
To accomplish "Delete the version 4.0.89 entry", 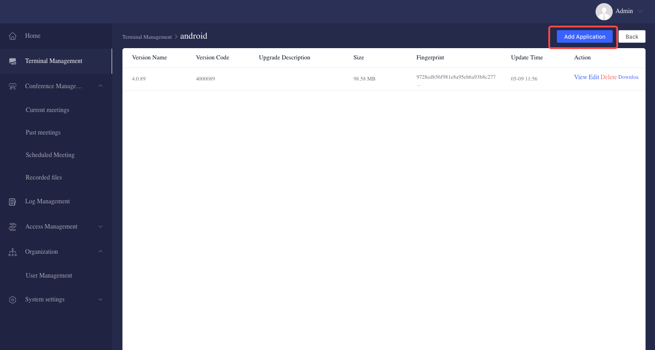I will point(609,77).
